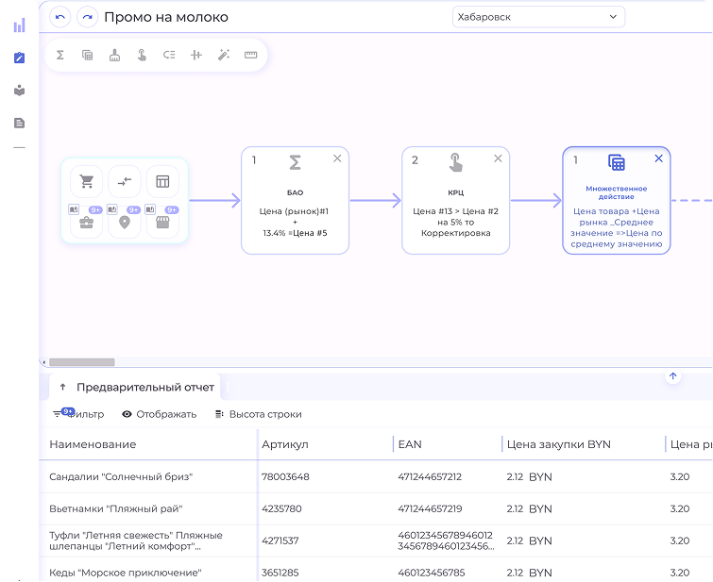Select the brush cleanup tool
Screen dimensions: 713x582
click(114, 55)
